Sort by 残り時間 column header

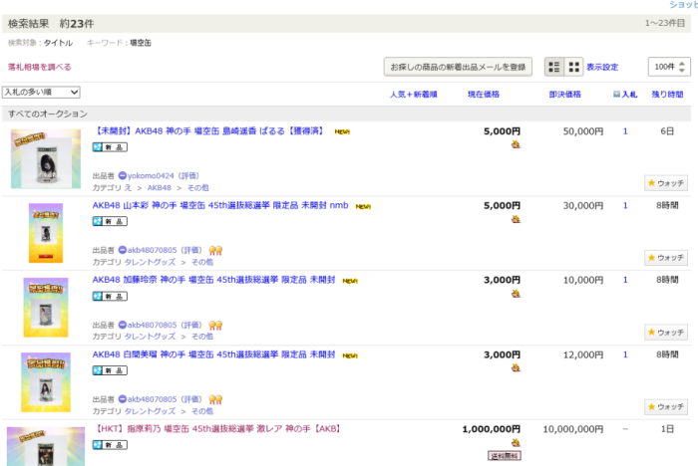pyautogui.click(x=667, y=94)
